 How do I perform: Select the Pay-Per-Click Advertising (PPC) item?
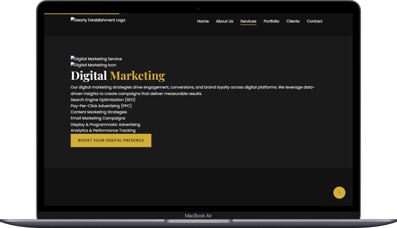coord(101,106)
